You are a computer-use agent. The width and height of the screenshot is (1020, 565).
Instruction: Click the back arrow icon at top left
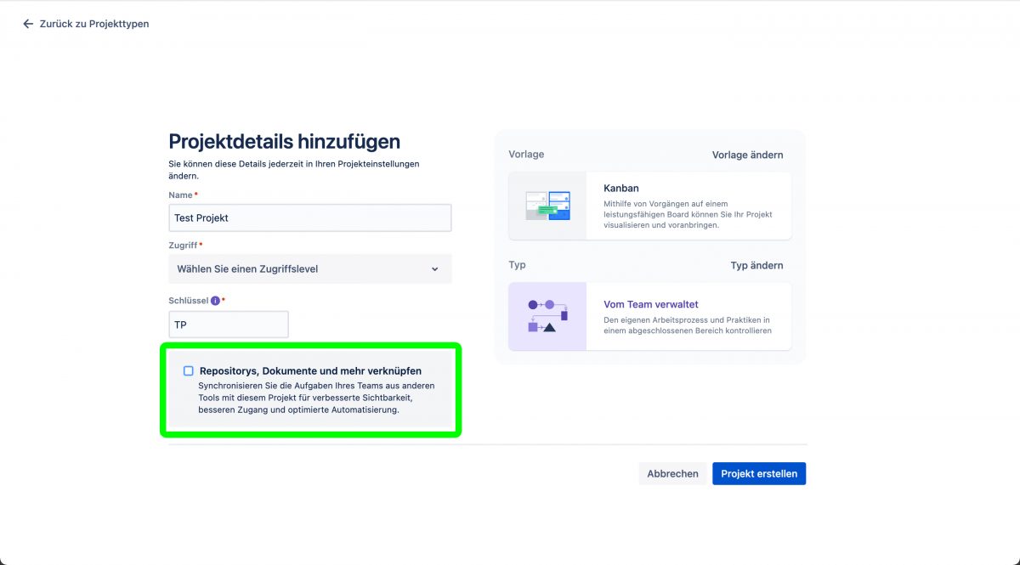pyautogui.click(x=28, y=24)
